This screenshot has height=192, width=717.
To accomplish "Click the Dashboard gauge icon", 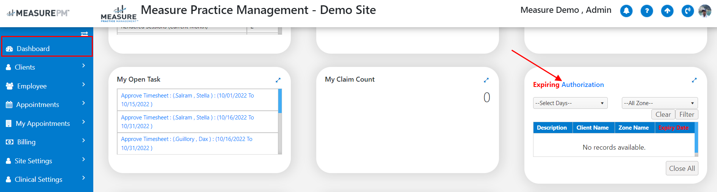I will pos(9,49).
